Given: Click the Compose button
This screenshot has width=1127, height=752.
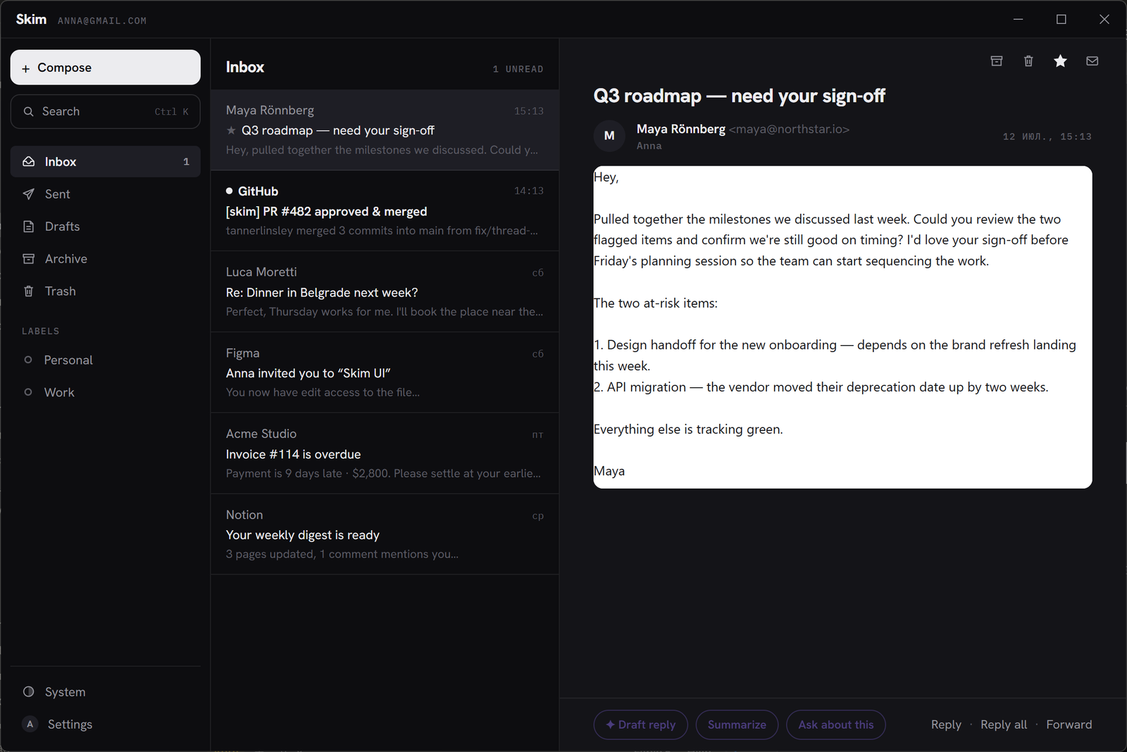Looking at the screenshot, I should (x=105, y=68).
